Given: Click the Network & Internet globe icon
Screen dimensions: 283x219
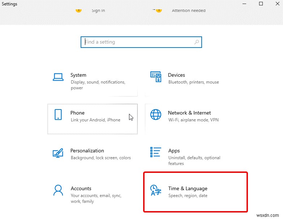Looking at the screenshot, I should (156, 115).
